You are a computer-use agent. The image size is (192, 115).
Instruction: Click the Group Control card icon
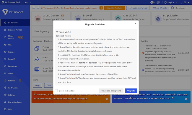(x=38, y=19)
